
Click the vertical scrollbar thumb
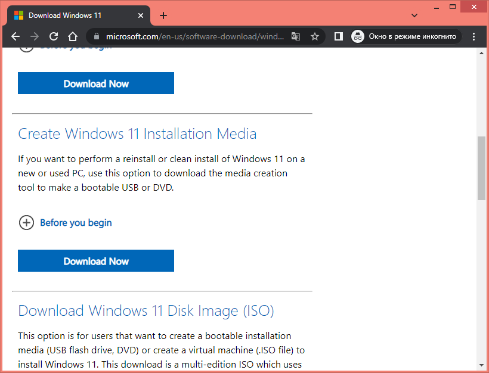[481, 168]
